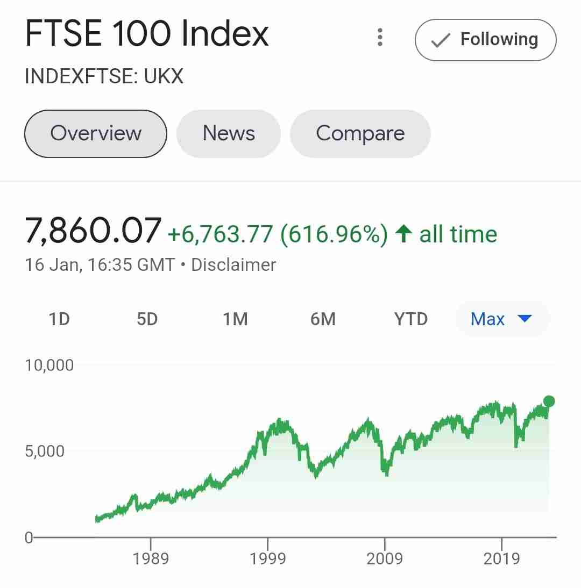The width and height of the screenshot is (581, 588).
Task: Click the blue dropdown arrow beside Max
Action: [524, 319]
